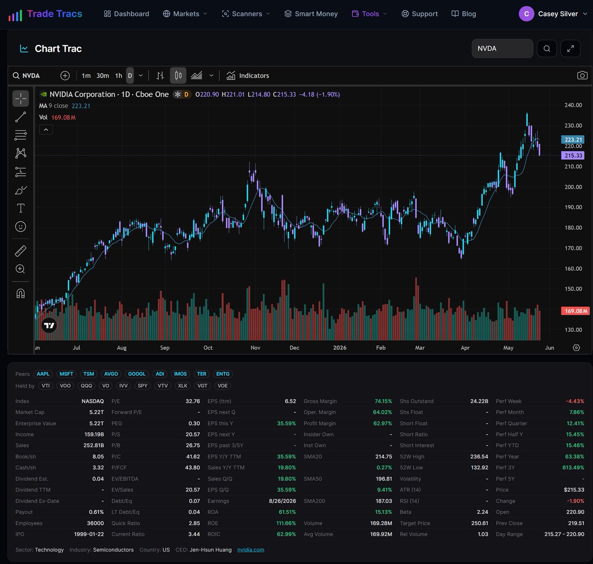The height and width of the screenshot is (564, 593).
Task: Open the Smart Money page
Action: 311,14
